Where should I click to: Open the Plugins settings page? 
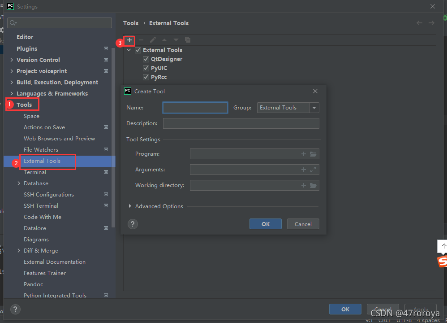[x=27, y=48]
